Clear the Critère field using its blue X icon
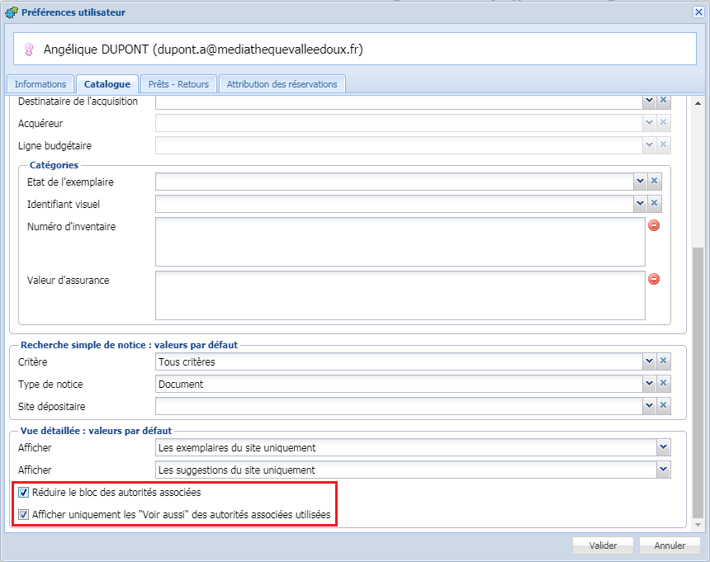Viewport: 710px width, 562px height. pos(663,361)
